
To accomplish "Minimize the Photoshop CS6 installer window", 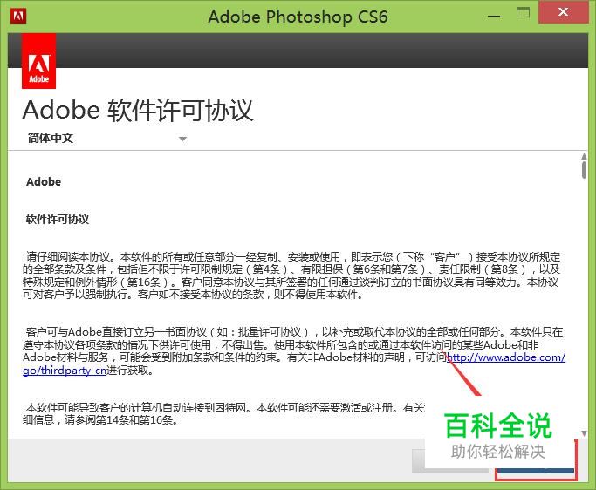I will [494, 16].
